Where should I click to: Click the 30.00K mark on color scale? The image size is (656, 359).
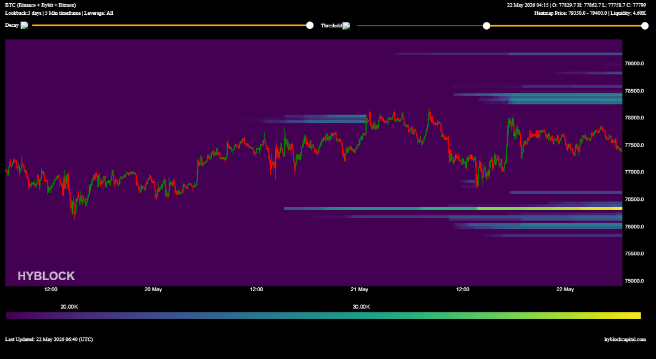tap(361, 306)
